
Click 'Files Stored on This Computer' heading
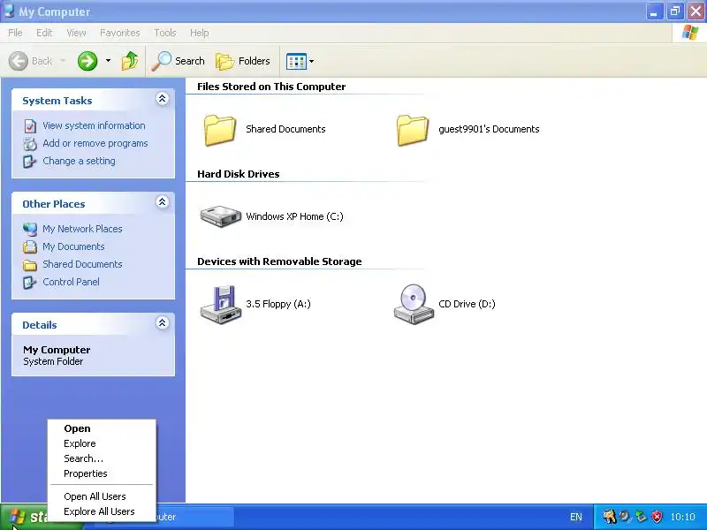(271, 87)
